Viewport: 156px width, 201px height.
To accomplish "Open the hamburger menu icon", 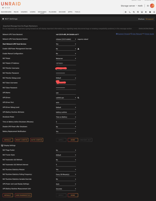I will 148,6.
